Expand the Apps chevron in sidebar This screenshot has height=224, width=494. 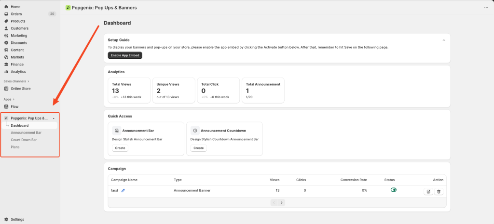coord(14,99)
